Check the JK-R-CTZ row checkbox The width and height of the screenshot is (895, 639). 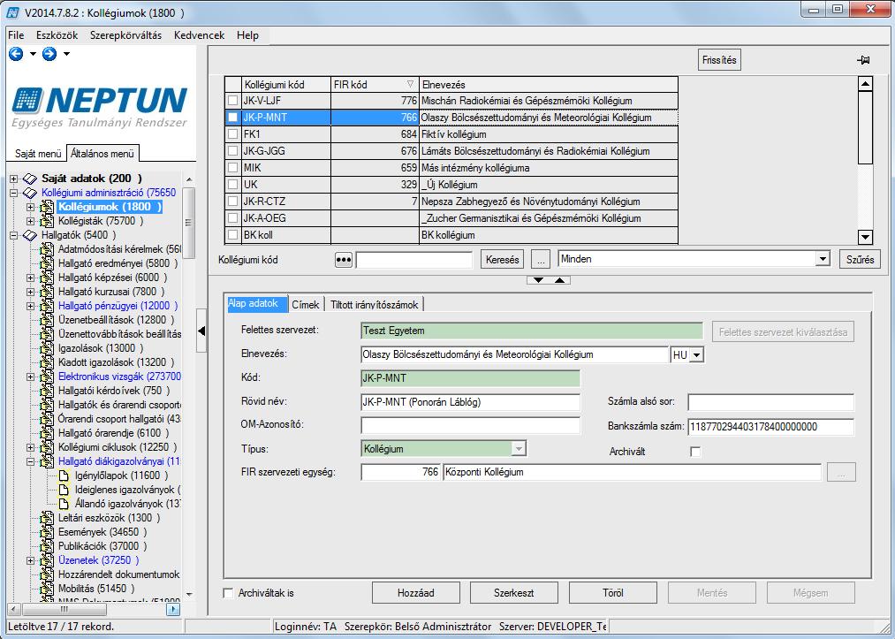(233, 201)
